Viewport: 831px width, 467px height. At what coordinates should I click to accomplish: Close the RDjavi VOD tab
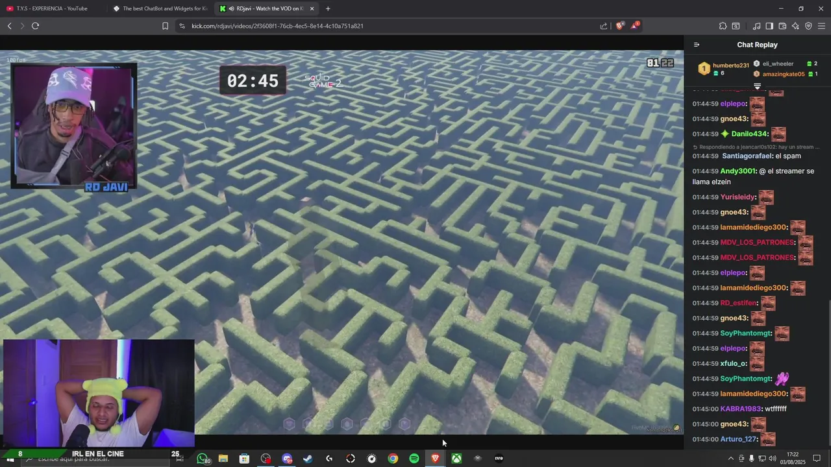(x=312, y=8)
